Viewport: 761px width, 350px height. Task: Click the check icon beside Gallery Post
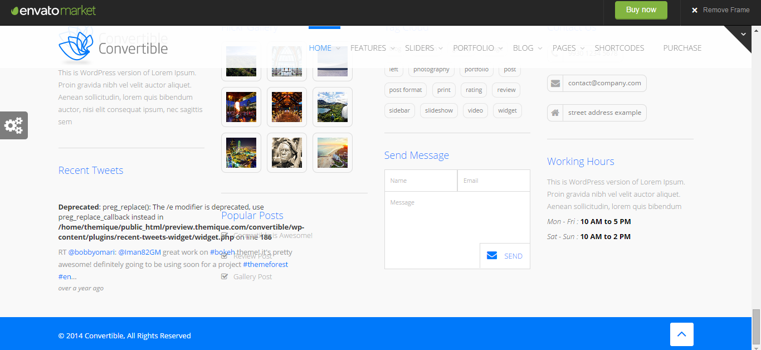pos(225,276)
